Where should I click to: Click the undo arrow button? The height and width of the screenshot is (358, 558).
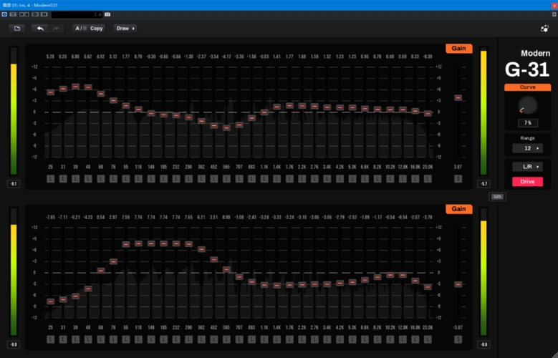40,29
